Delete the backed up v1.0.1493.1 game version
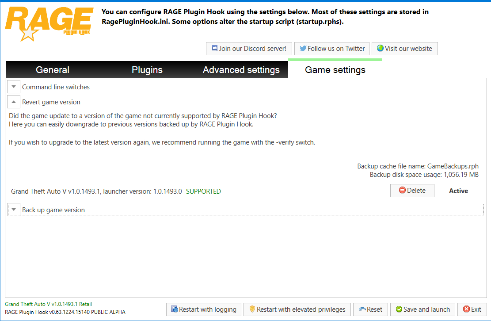Image resolution: width=491 pixels, height=321 pixels. 412,191
